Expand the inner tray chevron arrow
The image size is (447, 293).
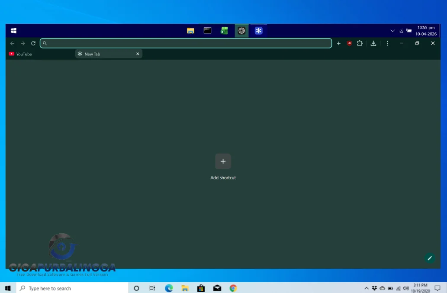coord(392,31)
